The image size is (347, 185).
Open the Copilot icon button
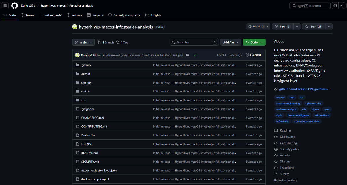(x=335, y=5)
